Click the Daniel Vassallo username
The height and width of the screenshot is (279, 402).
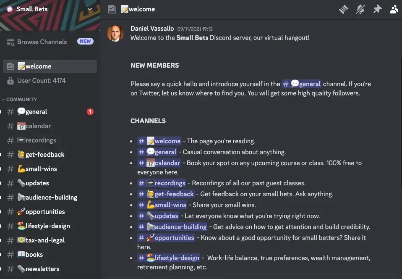152,29
